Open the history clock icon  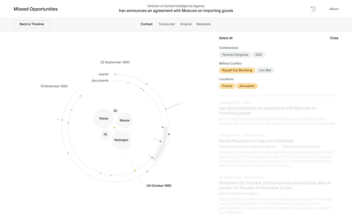click(313, 9)
